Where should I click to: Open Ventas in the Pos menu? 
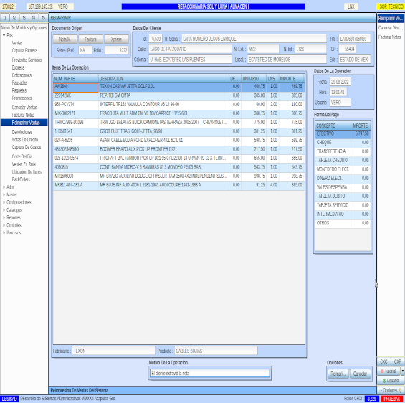pos(17,43)
